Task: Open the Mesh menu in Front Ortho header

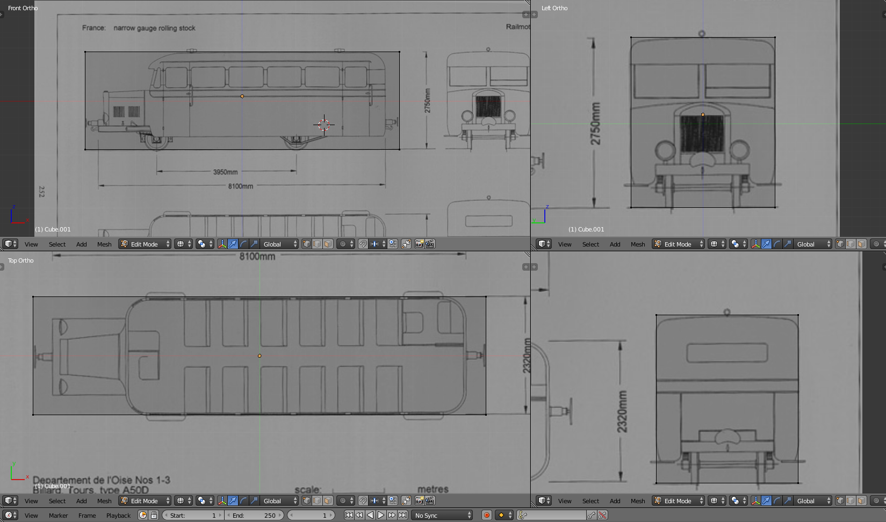Action: (104, 244)
